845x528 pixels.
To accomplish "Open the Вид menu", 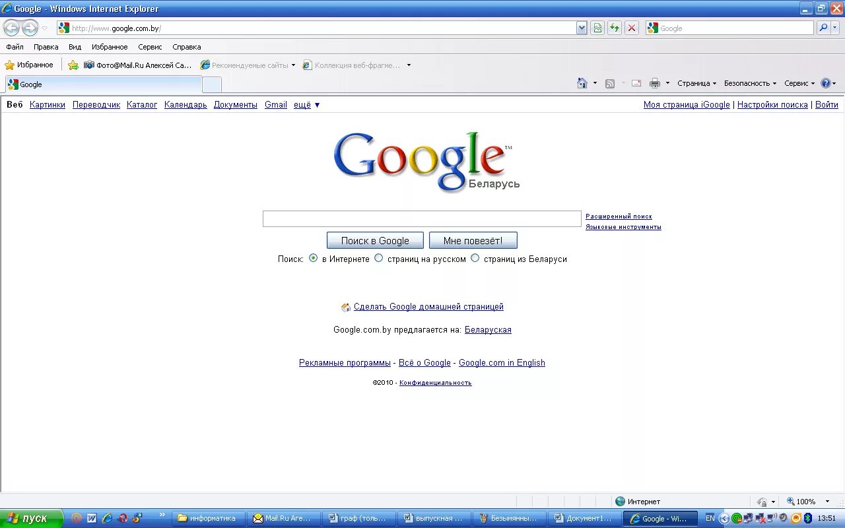I will coord(75,47).
